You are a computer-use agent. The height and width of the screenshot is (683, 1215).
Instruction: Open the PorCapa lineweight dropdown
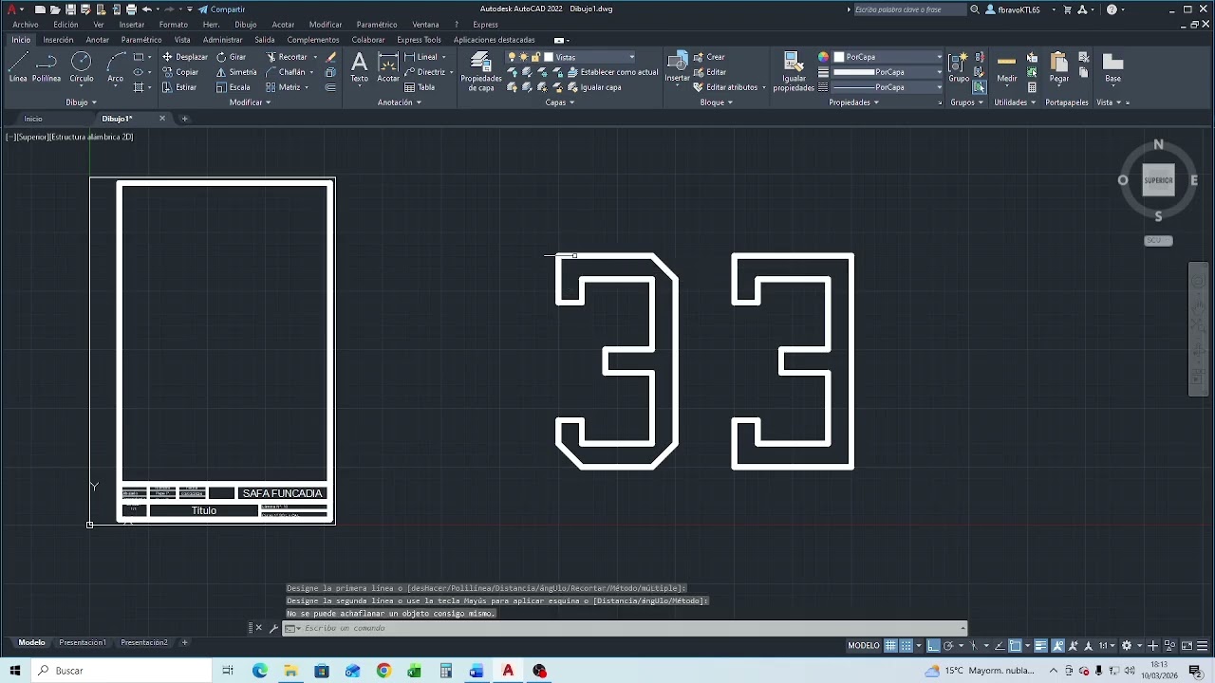coord(939,72)
